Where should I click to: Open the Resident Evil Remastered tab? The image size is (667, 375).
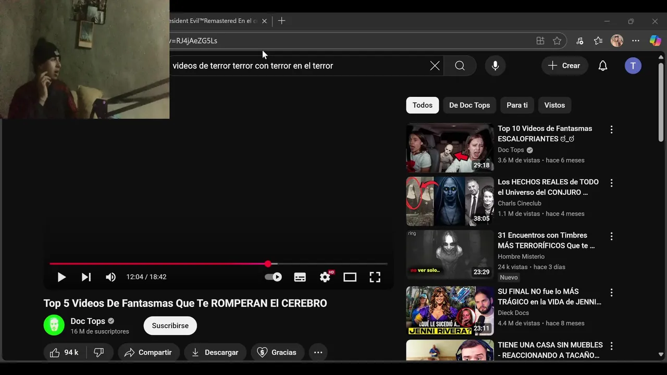coord(214,21)
